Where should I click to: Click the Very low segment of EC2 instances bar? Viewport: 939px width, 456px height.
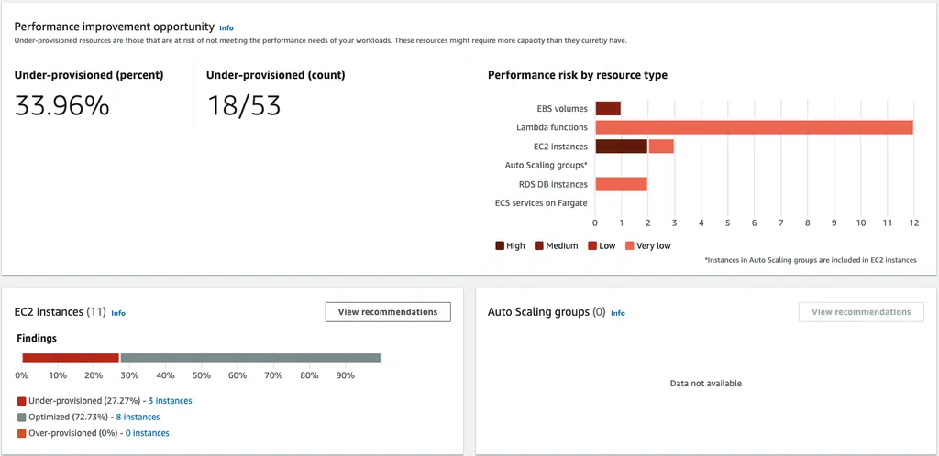pos(660,147)
